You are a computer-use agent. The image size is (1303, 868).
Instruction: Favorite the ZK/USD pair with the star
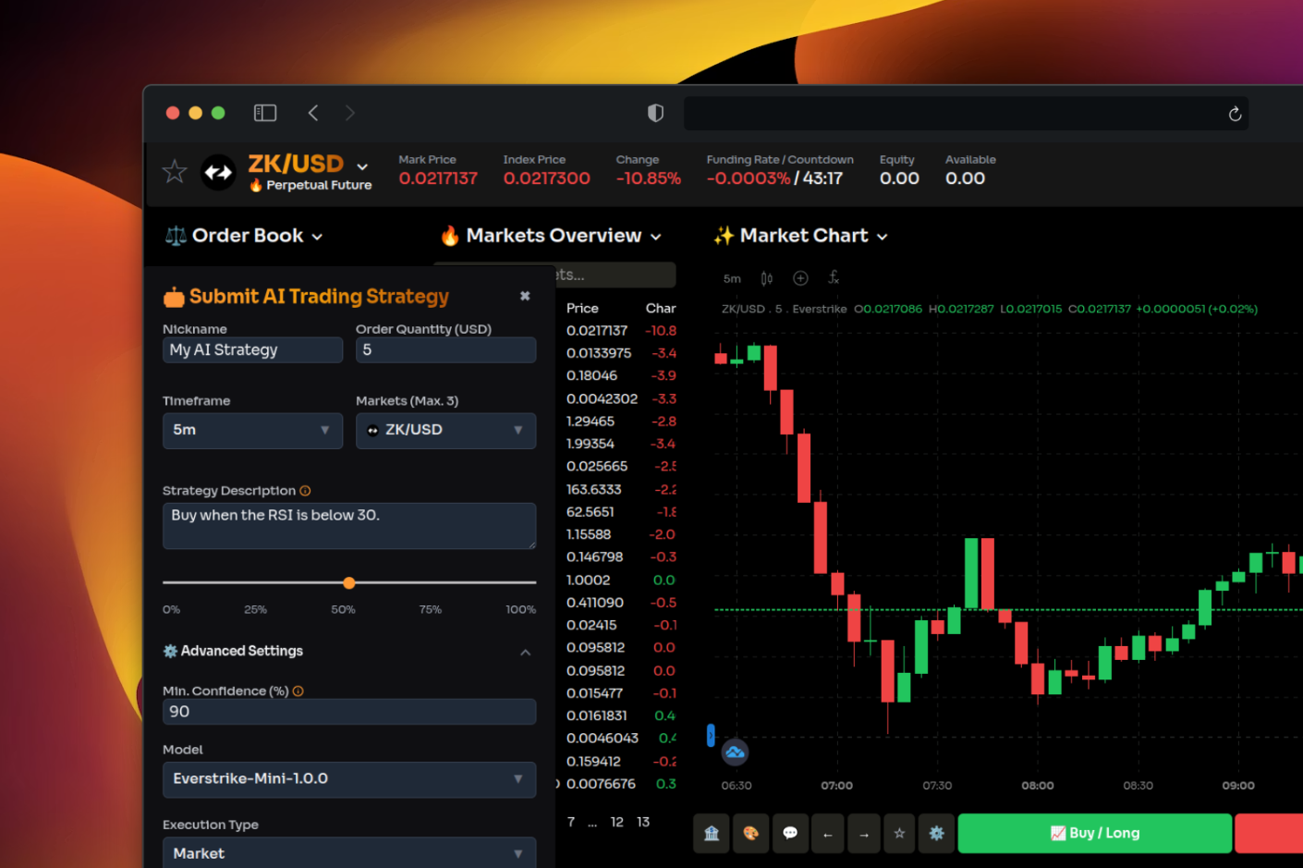174,171
